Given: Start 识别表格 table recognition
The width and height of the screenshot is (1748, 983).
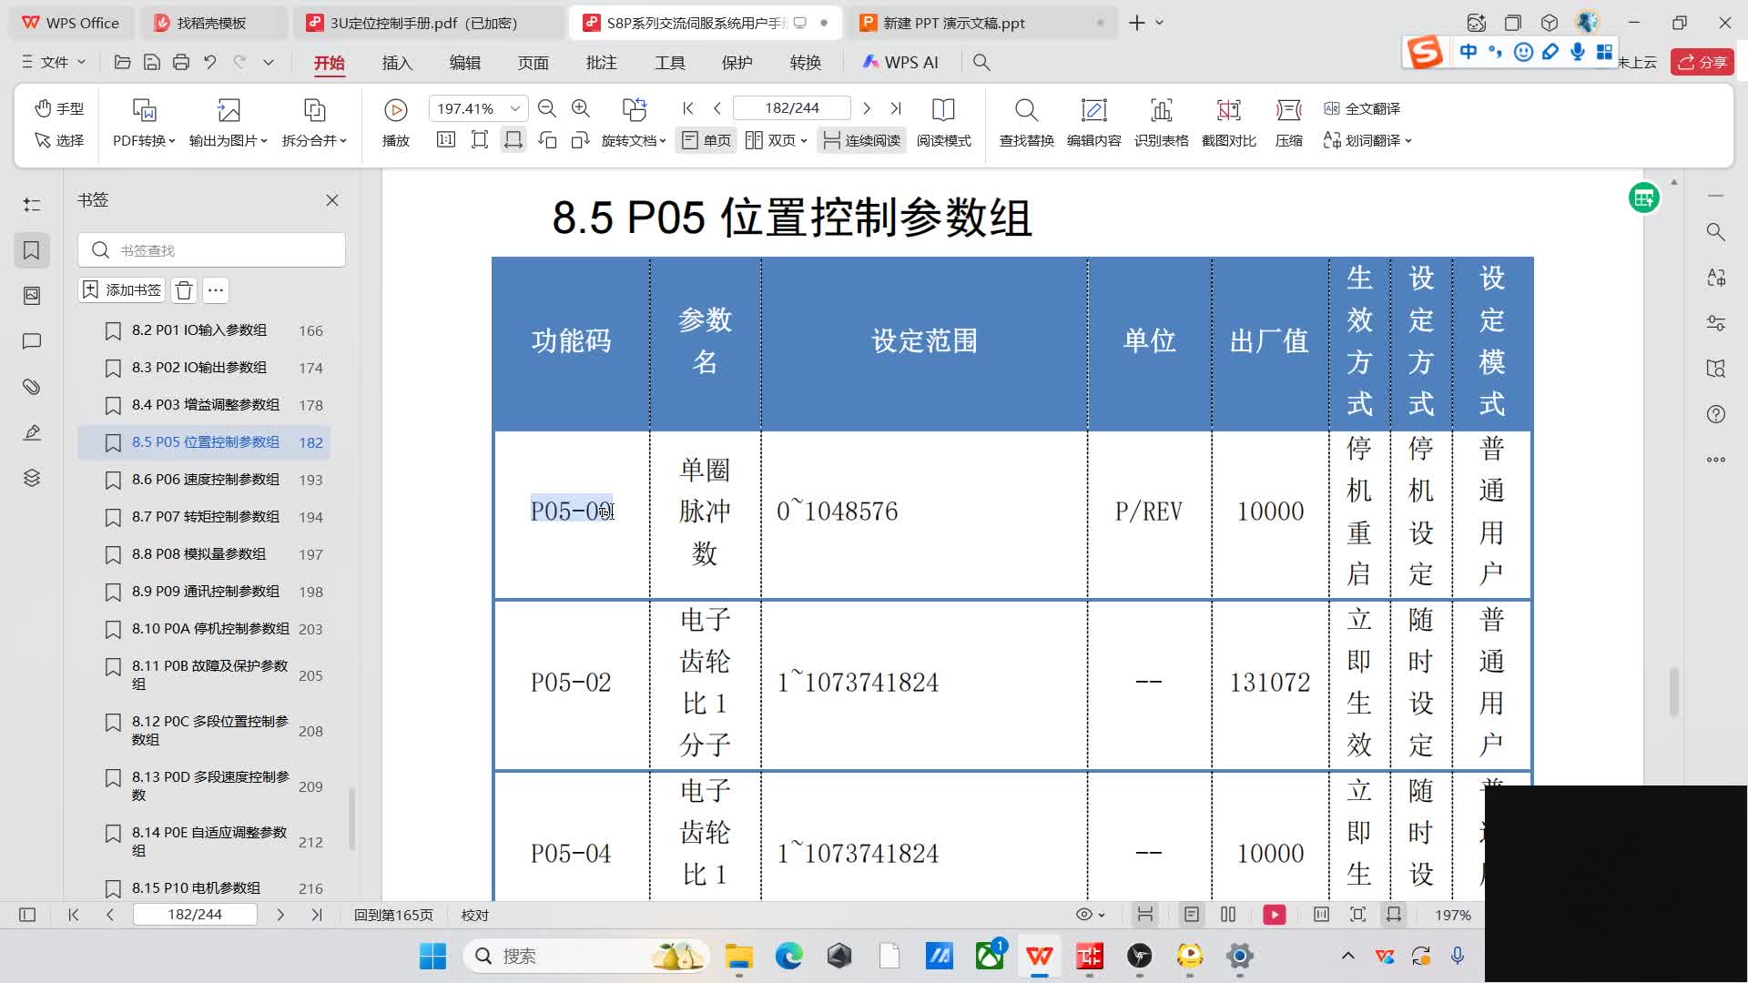Looking at the screenshot, I should coord(1161,123).
